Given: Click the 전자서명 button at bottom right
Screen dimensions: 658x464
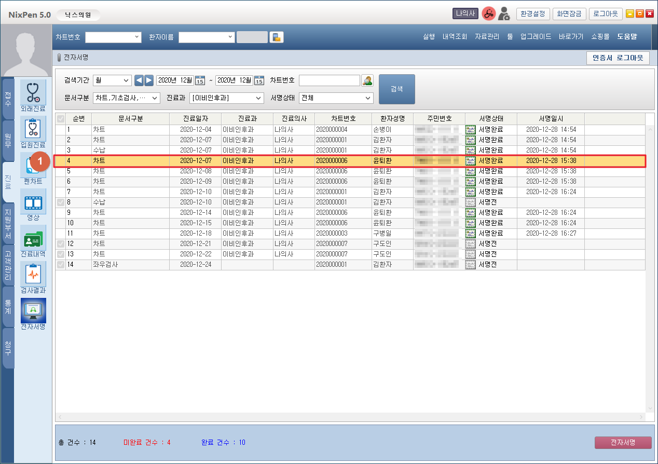Looking at the screenshot, I should click(623, 442).
